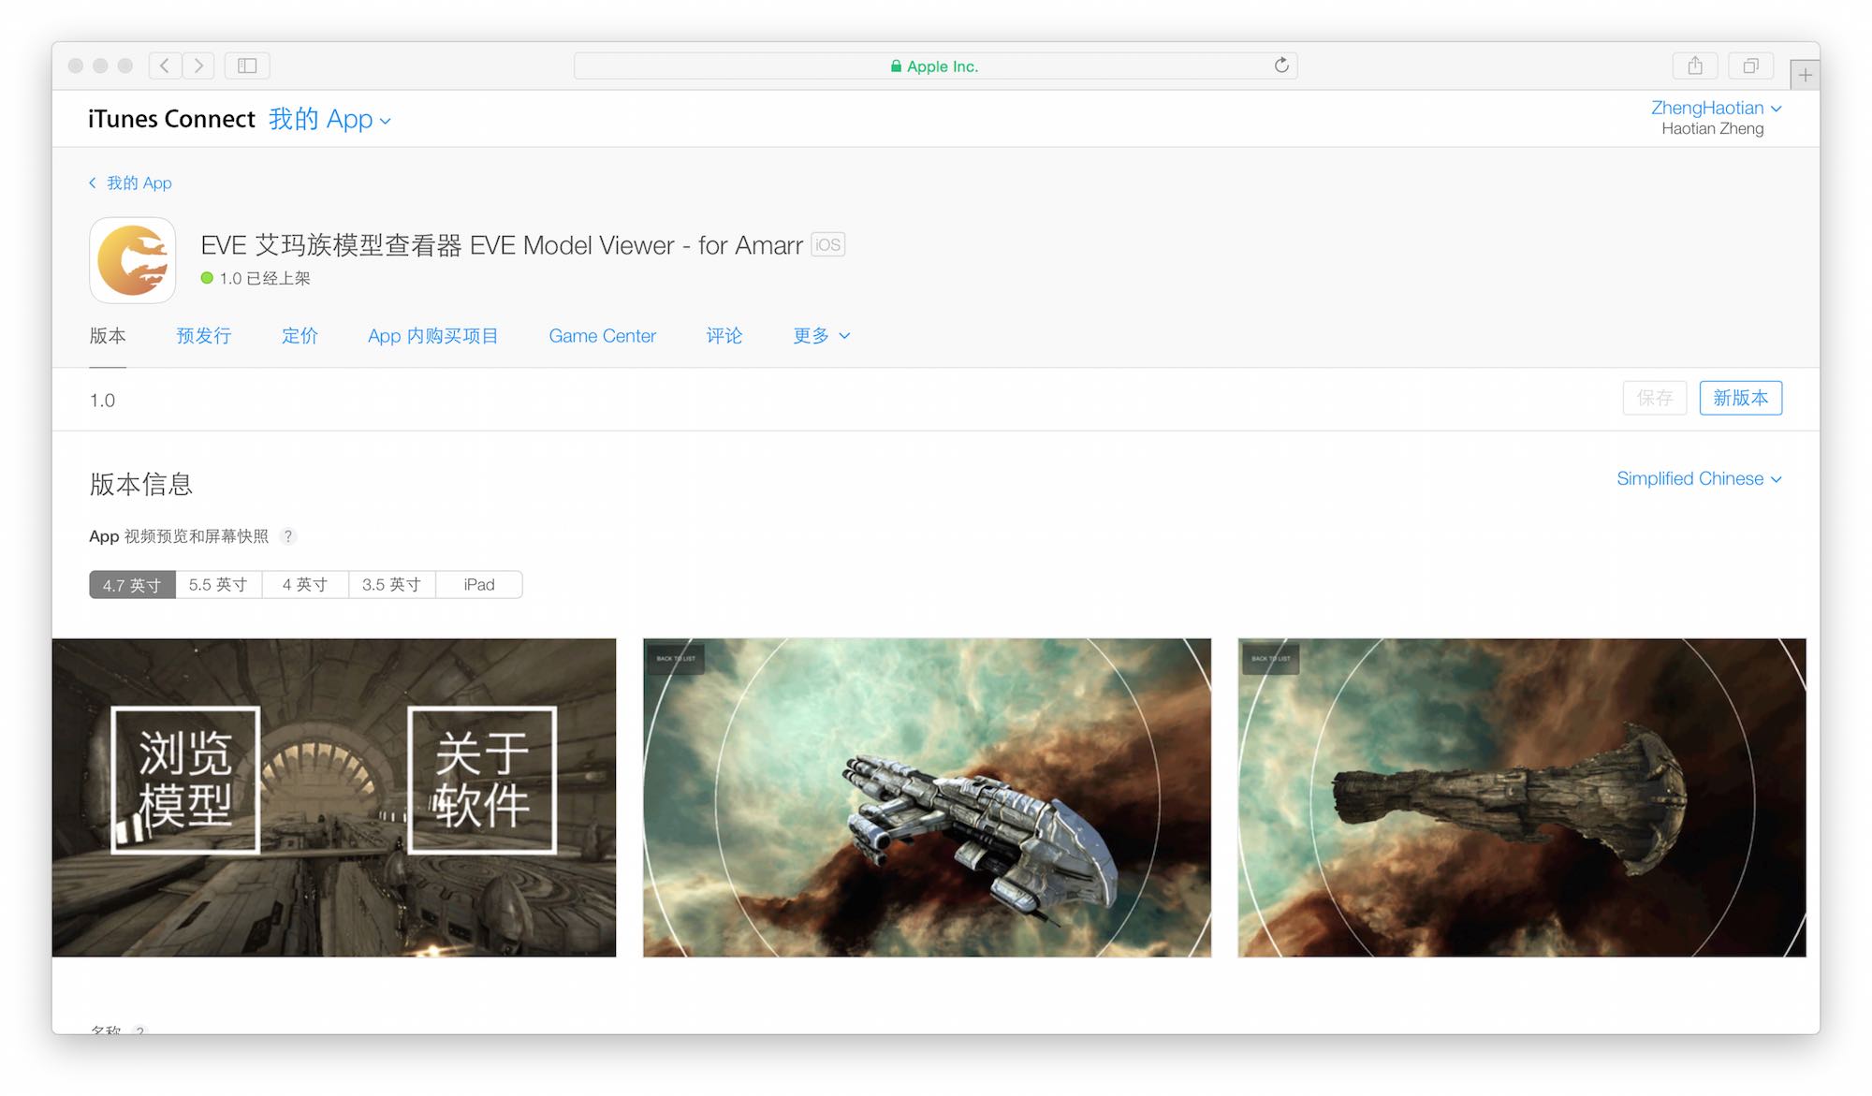Create a 新版本 with the button

click(x=1741, y=398)
